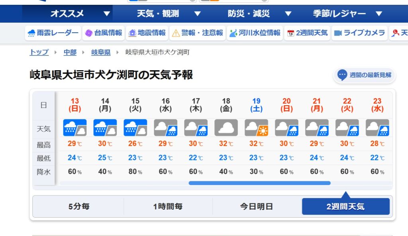Click the 週間の最新見解 button
Image resolution: width=408 pixels, height=236 pixels.
pos(364,75)
